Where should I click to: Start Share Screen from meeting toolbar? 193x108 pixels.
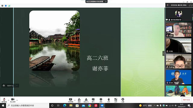(x=71, y=100)
